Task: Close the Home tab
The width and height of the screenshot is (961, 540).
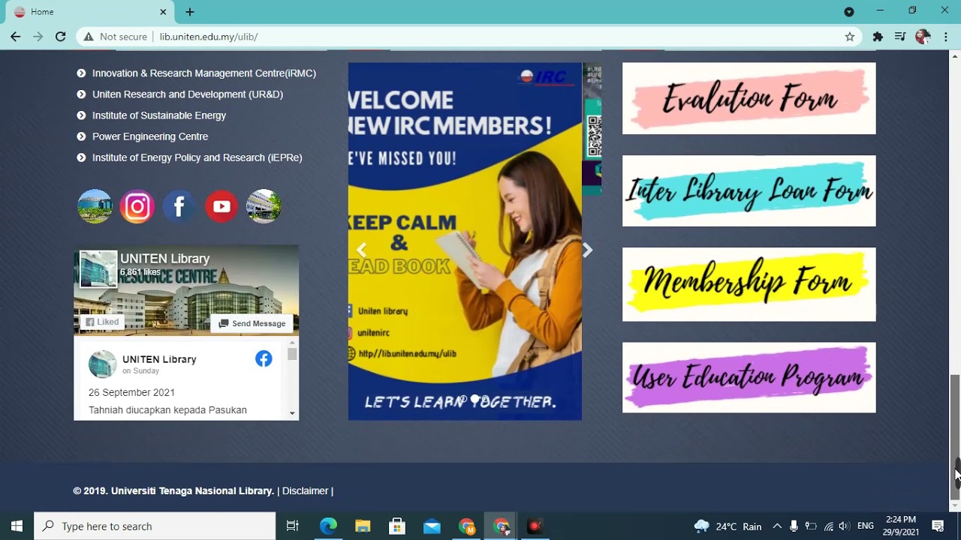Action: point(163,12)
